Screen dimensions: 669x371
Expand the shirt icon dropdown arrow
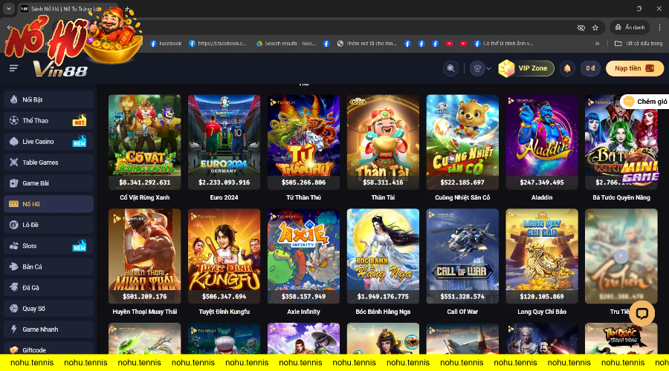(x=488, y=68)
